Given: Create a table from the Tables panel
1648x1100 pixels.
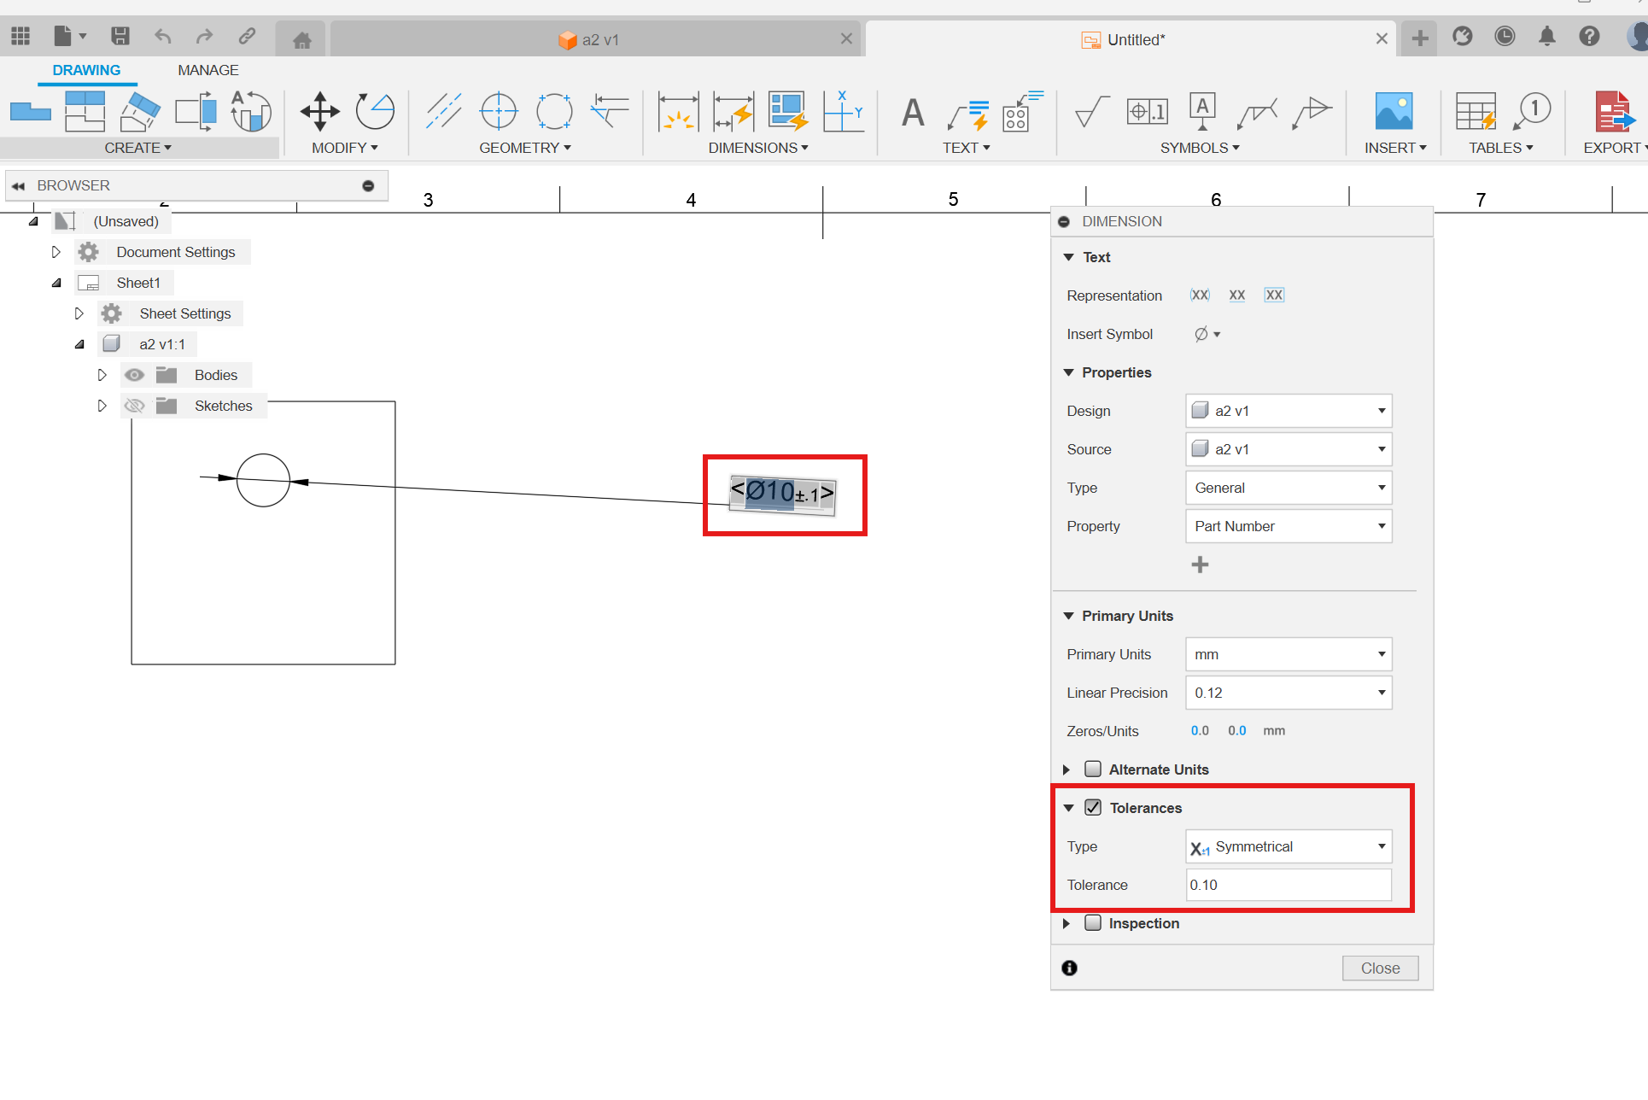Looking at the screenshot, I should (x=1475, y=111).
